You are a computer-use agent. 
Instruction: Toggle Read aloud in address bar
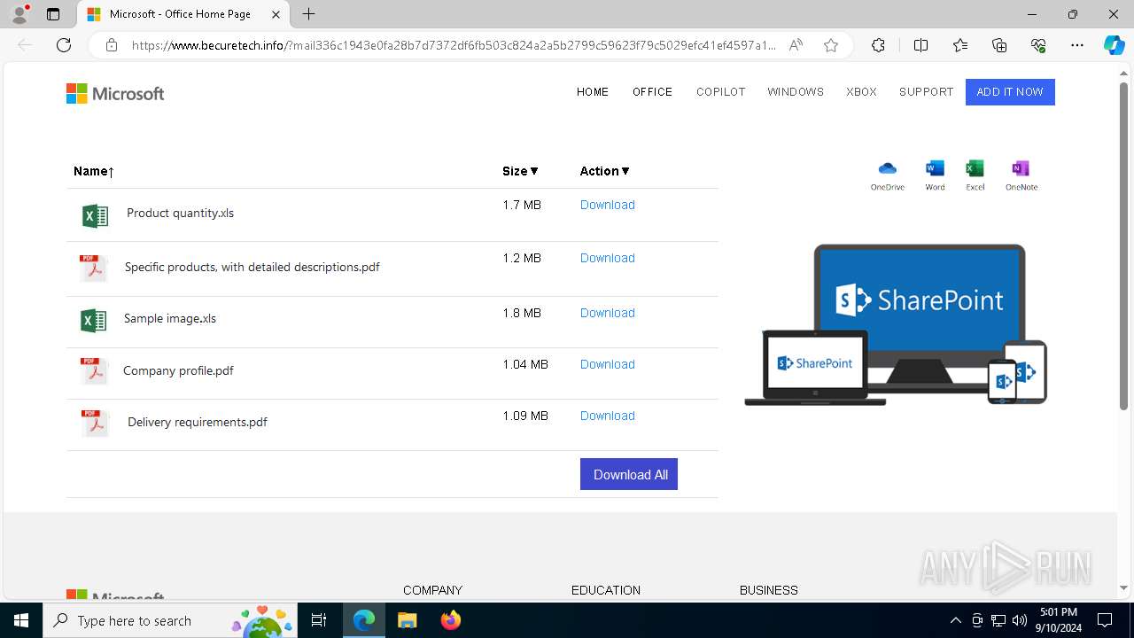796,45
